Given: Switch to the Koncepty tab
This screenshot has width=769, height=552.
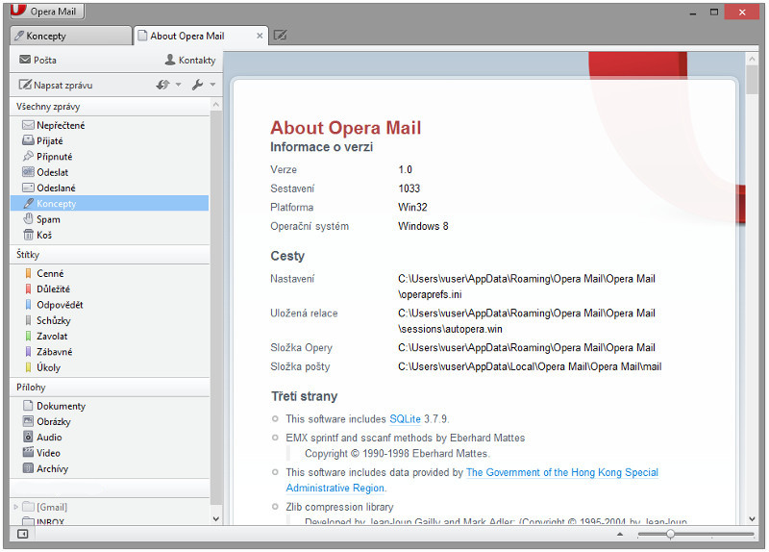Looking at the screenshot, I should point(70,36).
